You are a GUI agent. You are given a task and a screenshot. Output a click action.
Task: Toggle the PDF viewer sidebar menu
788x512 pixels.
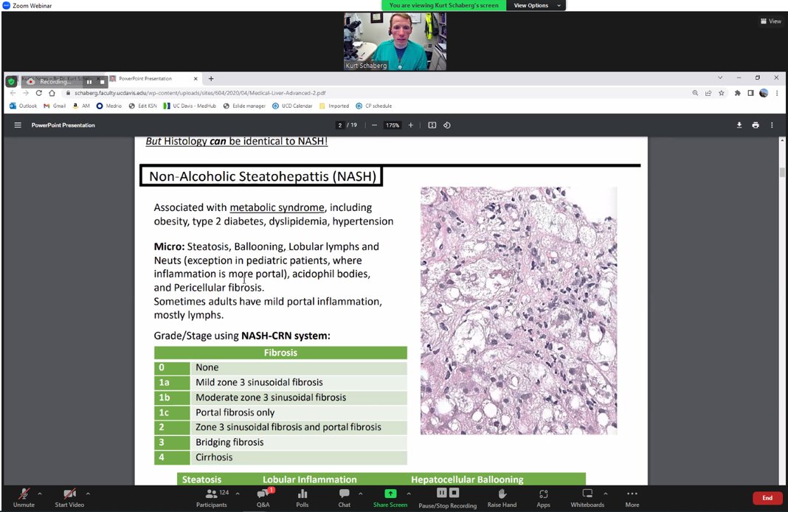[x=18, y=125]
